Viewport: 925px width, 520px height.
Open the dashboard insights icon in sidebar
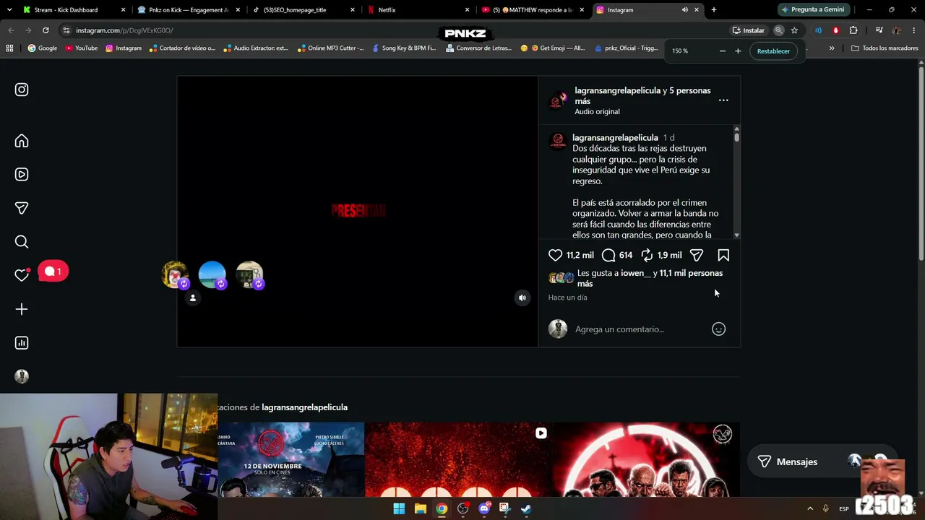(x=22, y=343)
